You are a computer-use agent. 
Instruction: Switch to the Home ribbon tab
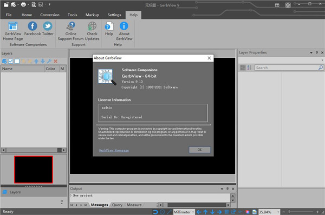tap(27, 15)
